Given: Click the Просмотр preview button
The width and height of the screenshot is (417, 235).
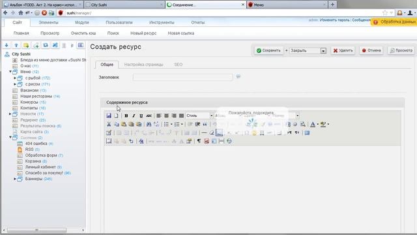Looking at the screenshot, I should click(401, 50).
